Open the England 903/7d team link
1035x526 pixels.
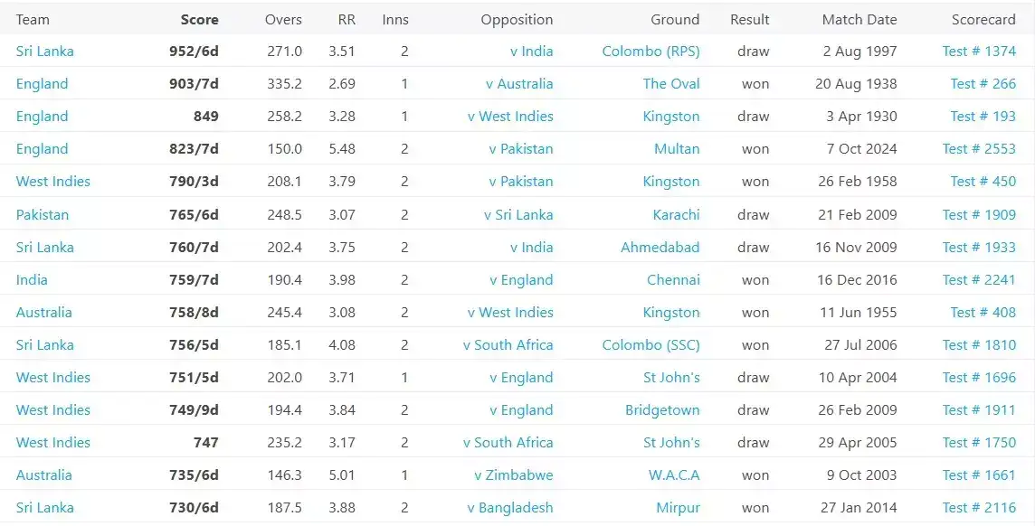(x=42, y=83)
